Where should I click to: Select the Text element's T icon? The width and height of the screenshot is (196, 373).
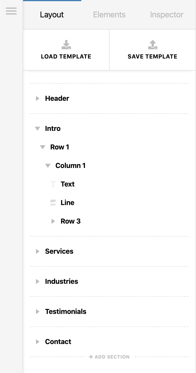(x=53, y=184)
